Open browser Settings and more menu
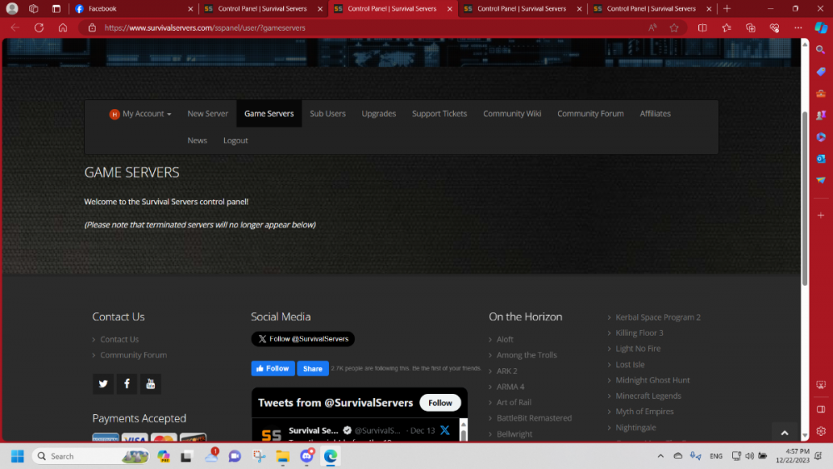 (x=798, y=27)
